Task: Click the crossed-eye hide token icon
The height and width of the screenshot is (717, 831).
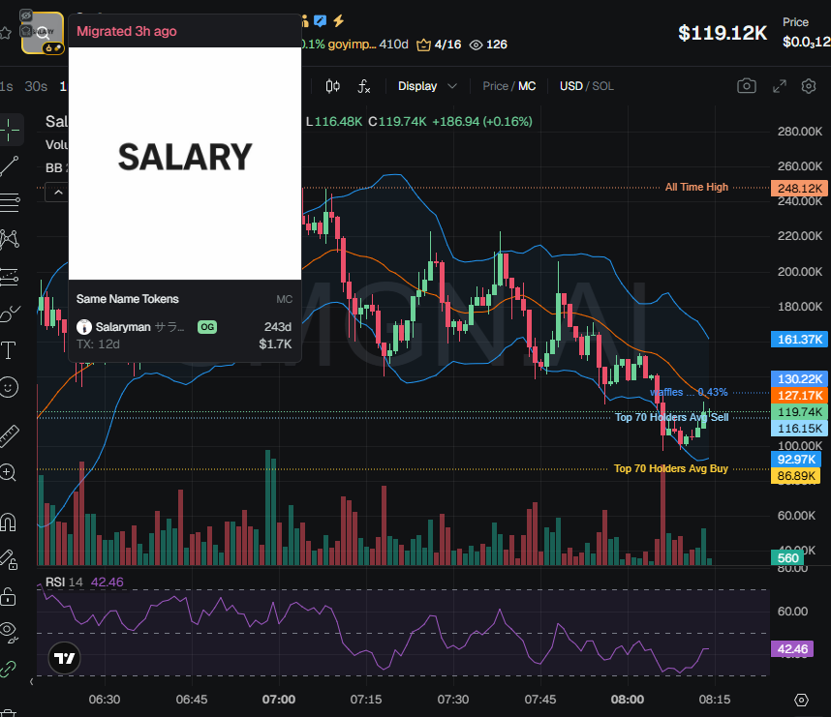Action: [26, 15]
